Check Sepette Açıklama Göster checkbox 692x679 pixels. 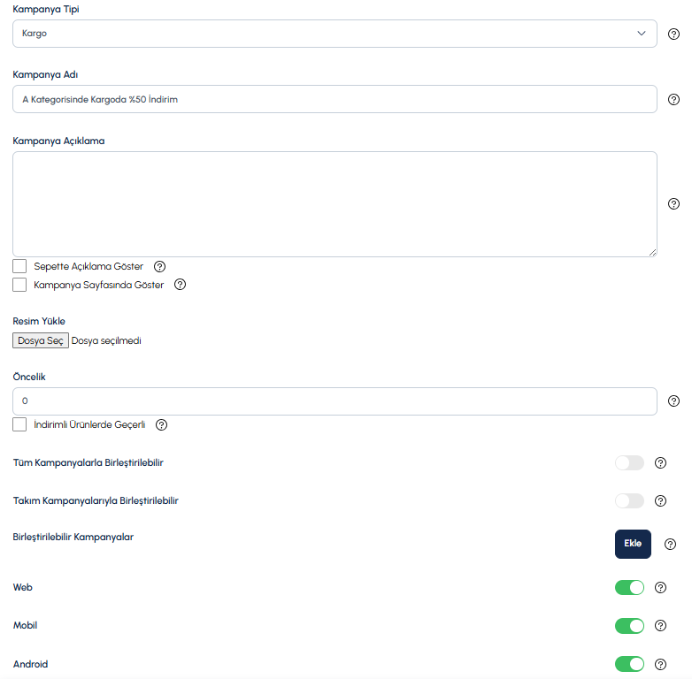tap(19, 267)
